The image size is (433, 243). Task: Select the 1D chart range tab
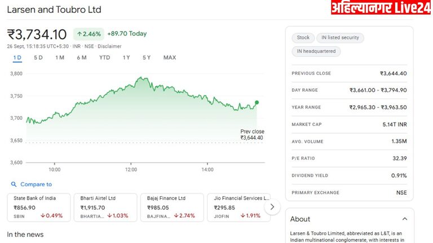pyautogui.click(x=17, y=57)
